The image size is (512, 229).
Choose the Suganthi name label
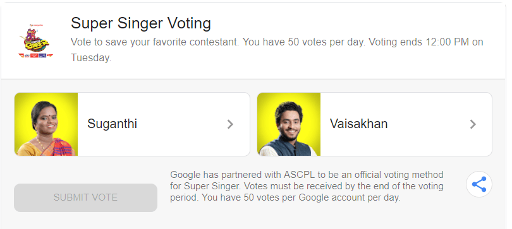[x=112, y=124]
